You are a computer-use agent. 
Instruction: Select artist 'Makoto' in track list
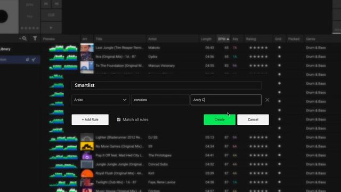(154, 47)
